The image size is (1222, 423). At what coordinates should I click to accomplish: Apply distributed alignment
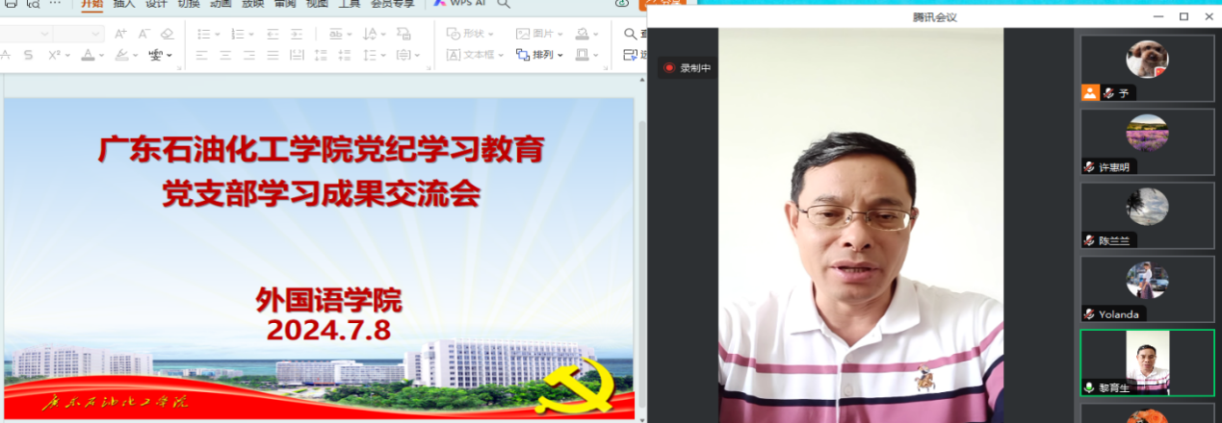[297, 56]
